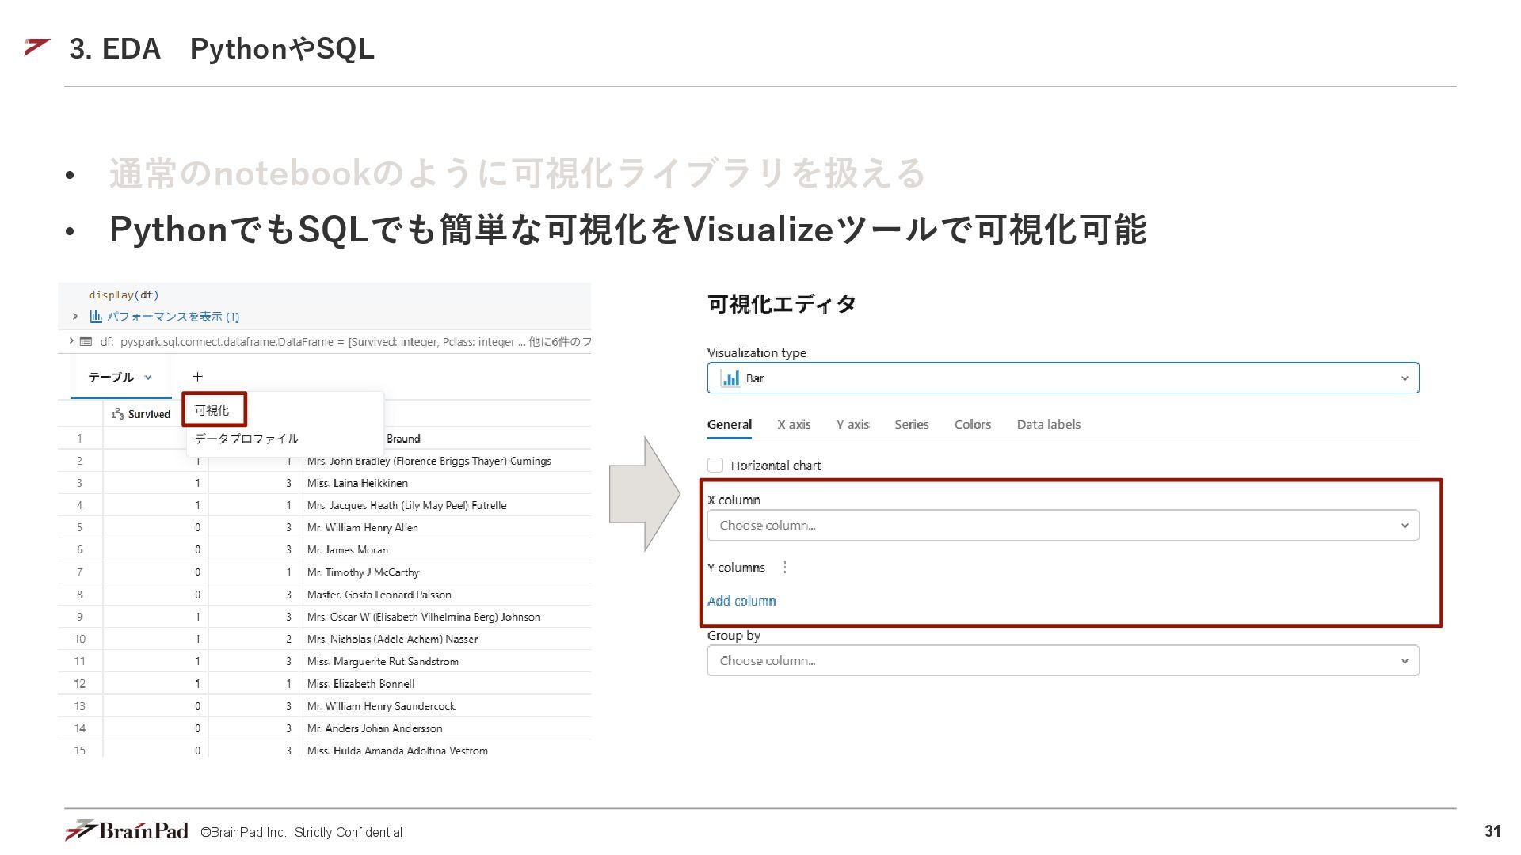This screenshot has height=855, width=1521.
Task: Click the dataframe table icon beside df
Action: (x=86, y=342)
